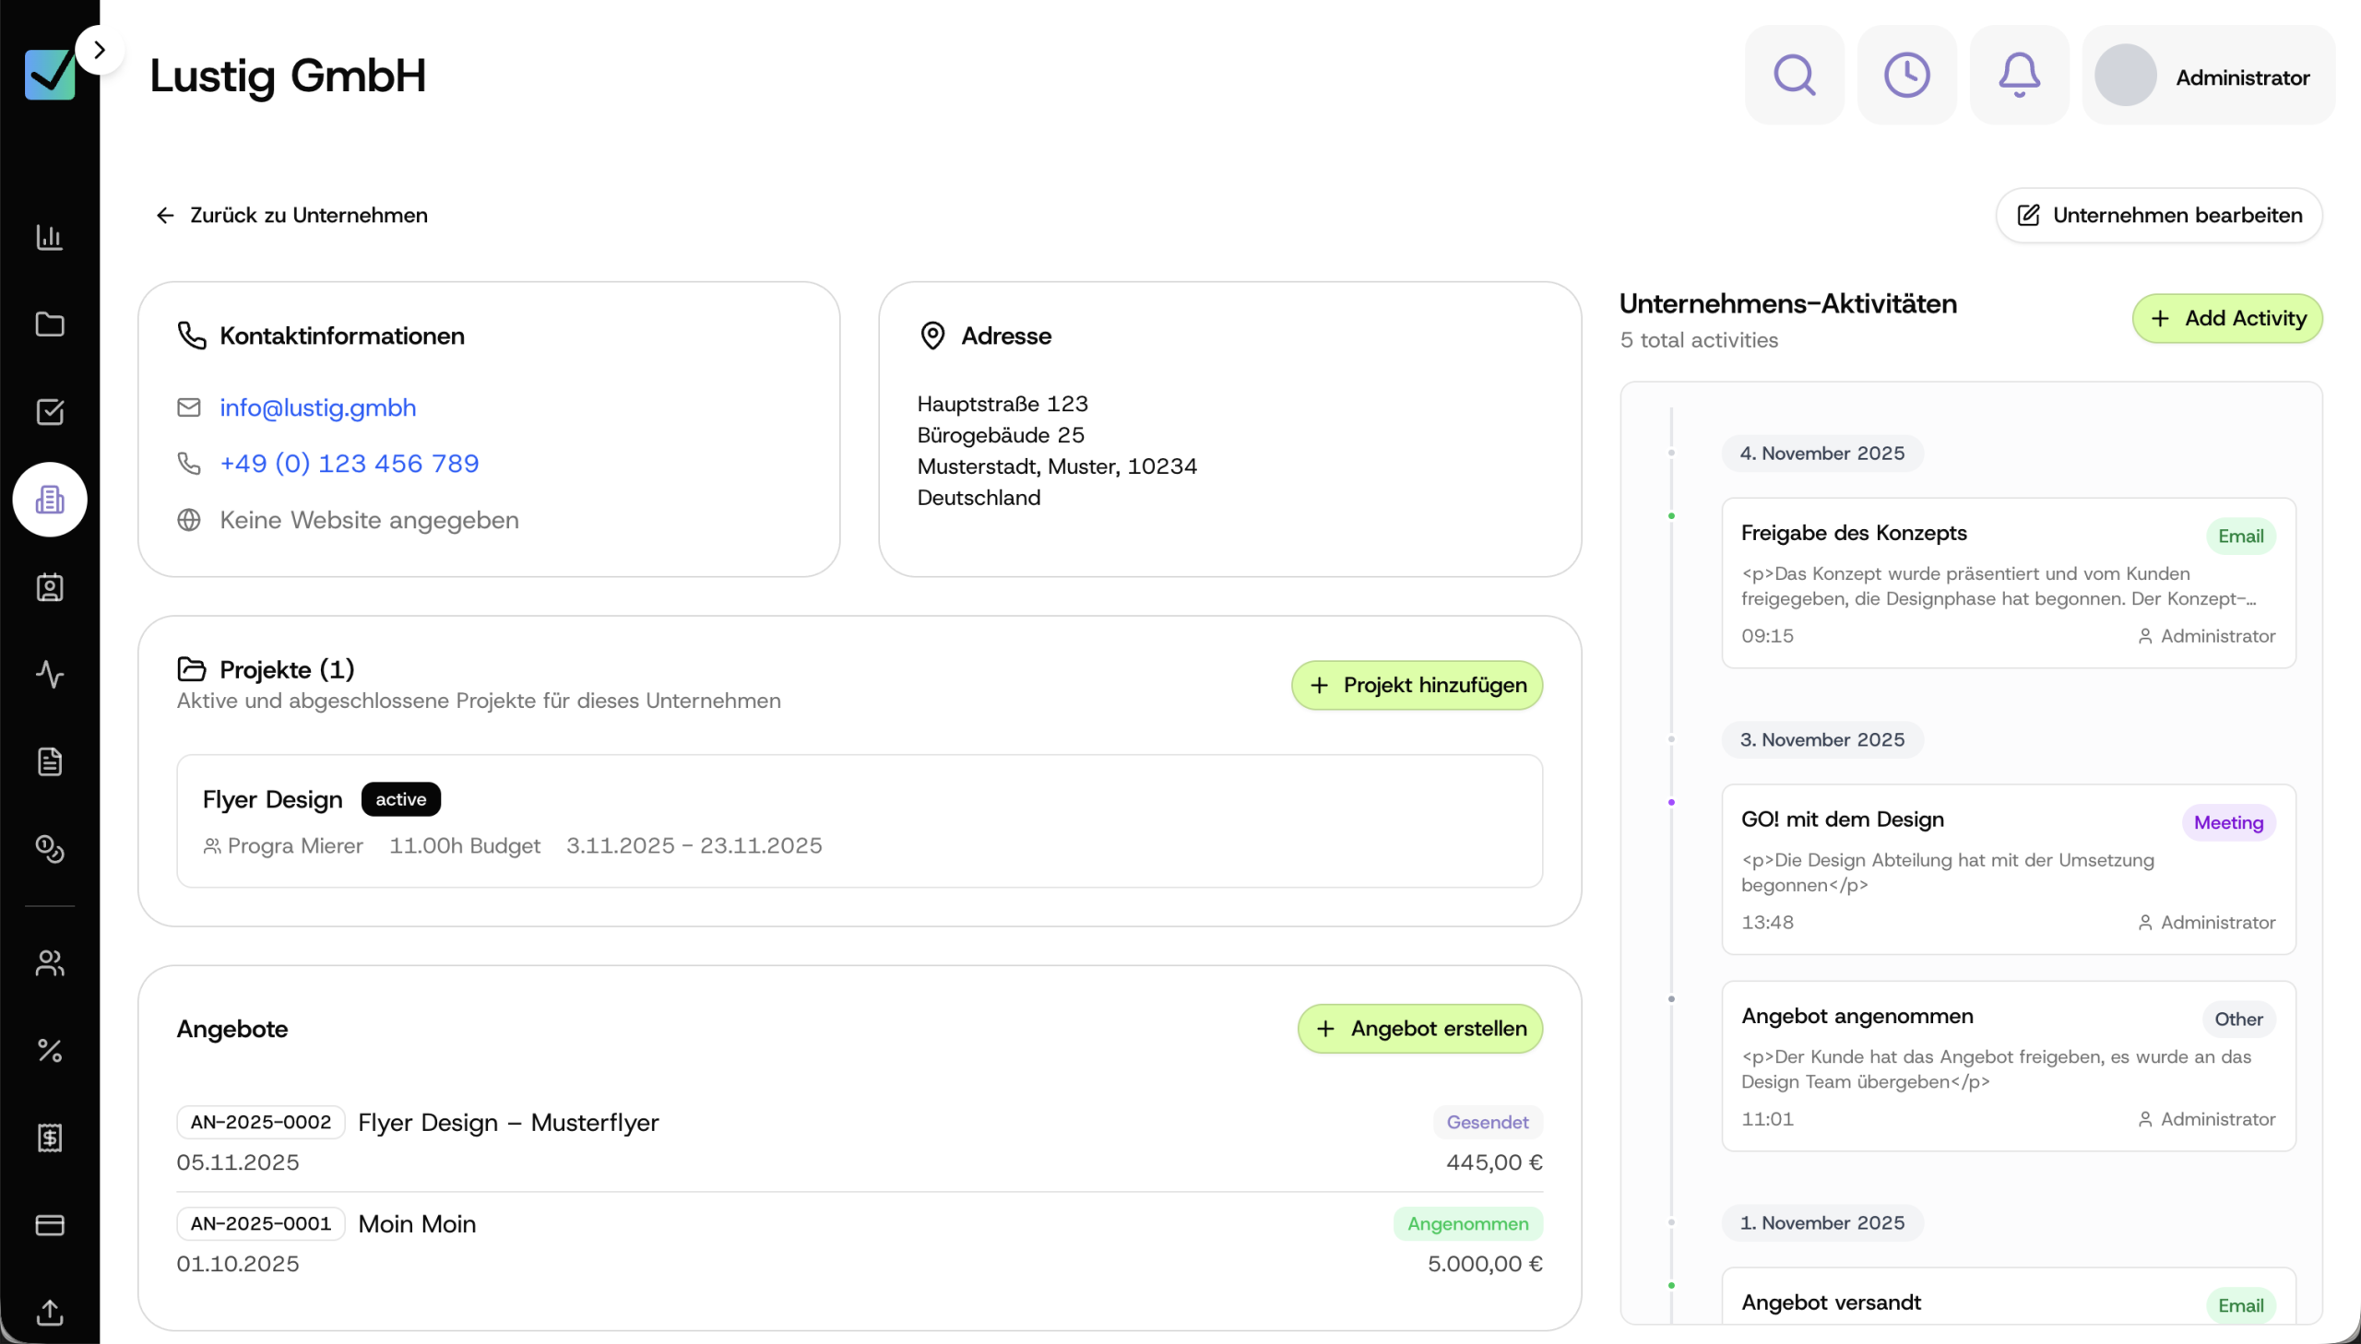
Task: Open time tracking clock icon
Action: (x=1905, y=76)
